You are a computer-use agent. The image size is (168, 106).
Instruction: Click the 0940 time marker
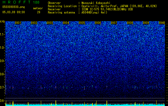(162, 23)
